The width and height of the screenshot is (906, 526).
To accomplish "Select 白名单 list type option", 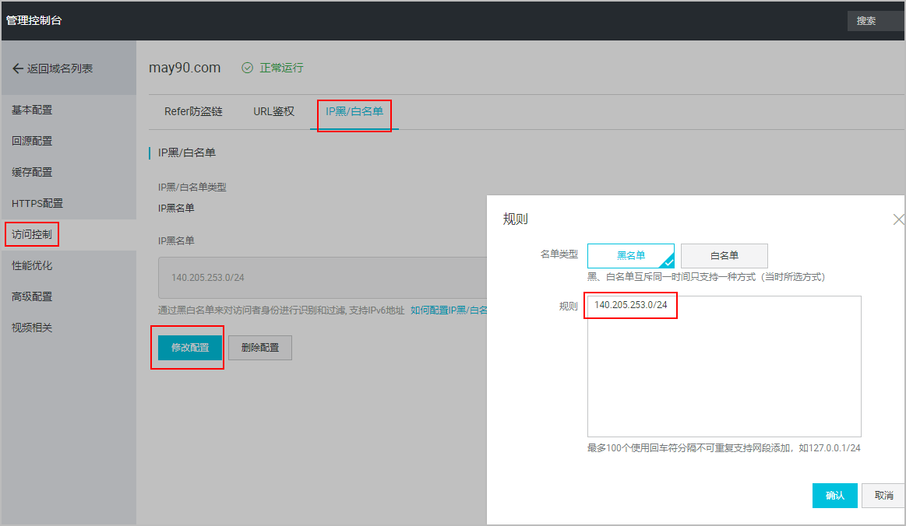I will click(724, 255).
